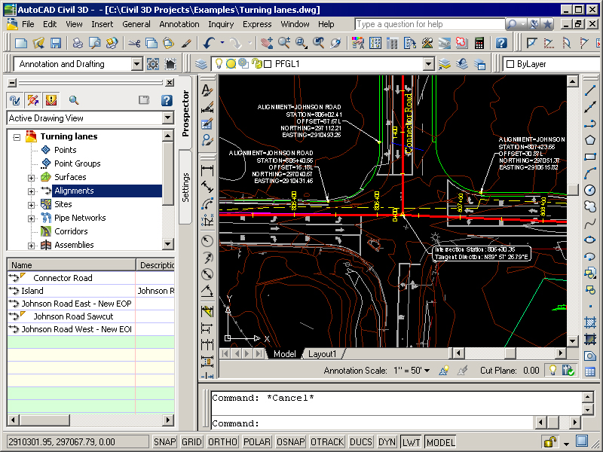
Task: Click the Type a question for help field
Action: point(430,24)
